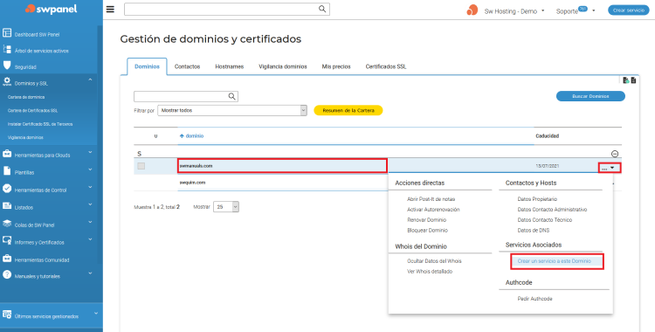Switch to the Hostnames tab

(230, 66)
